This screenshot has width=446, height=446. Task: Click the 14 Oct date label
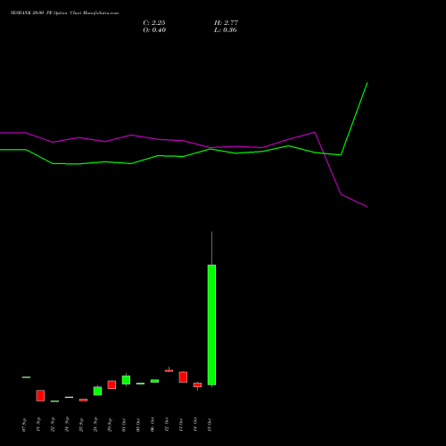(195, 425)
